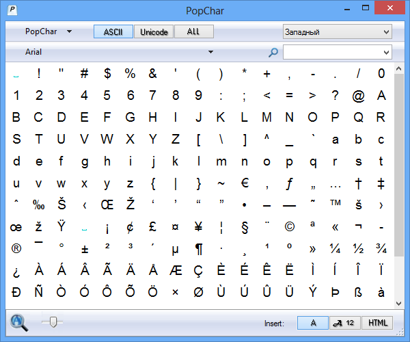Viewport: 410px width, 342px height.
Task: Select the copyright © character
Action: (290, 226)
